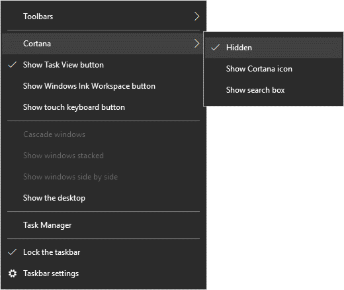Click Show windows side by side
The width and height of the screenshot is (344, 290).
coord(103,177)
